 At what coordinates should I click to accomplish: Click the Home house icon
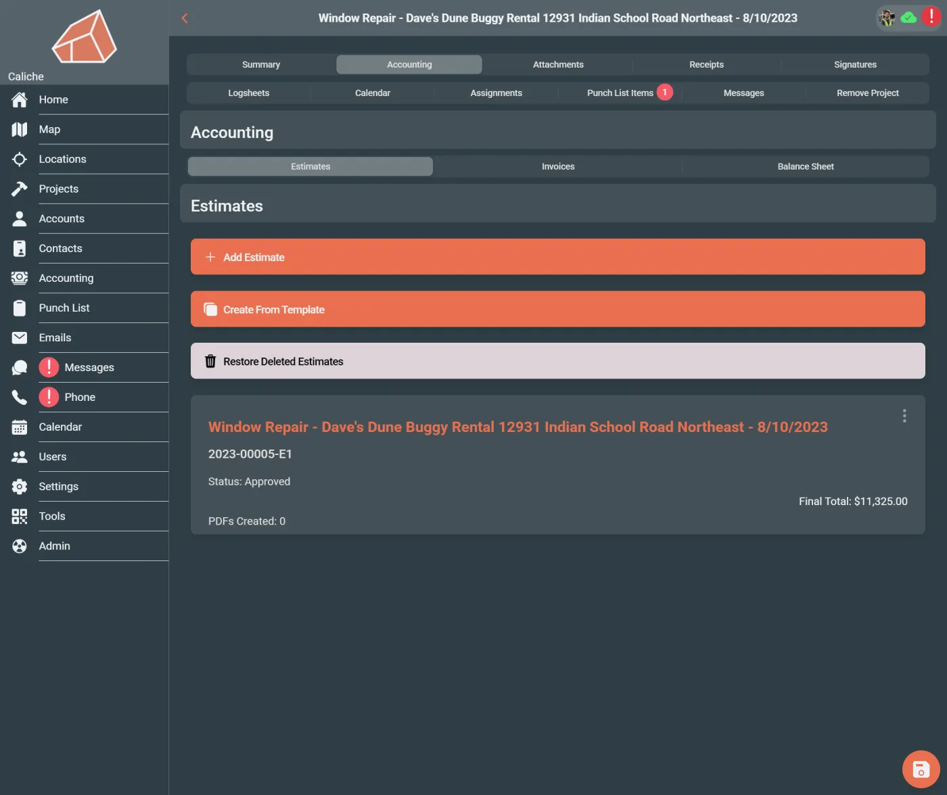pos(20,99)
